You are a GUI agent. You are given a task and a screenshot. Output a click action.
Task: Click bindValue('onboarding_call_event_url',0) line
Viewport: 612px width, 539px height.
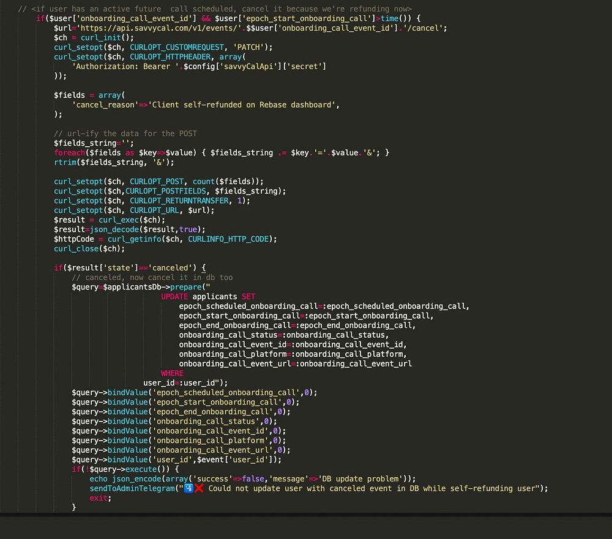point(181,450)
